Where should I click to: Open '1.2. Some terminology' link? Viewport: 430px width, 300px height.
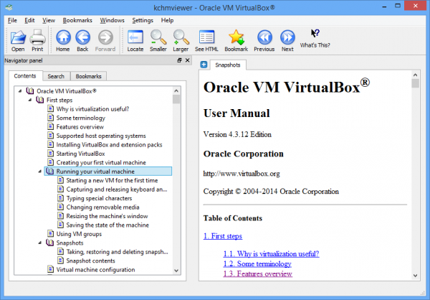(257, 263)
